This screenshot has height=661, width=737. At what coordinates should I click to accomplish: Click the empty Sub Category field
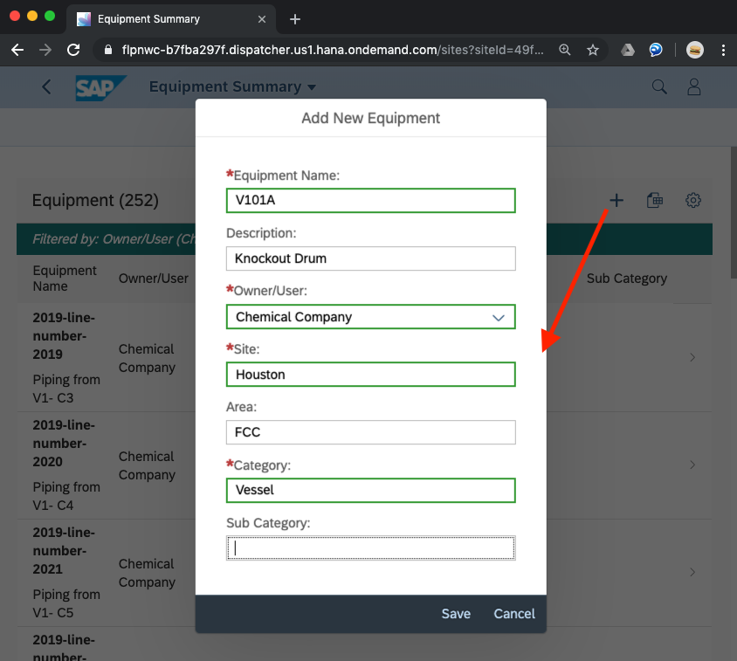point(370,548)
